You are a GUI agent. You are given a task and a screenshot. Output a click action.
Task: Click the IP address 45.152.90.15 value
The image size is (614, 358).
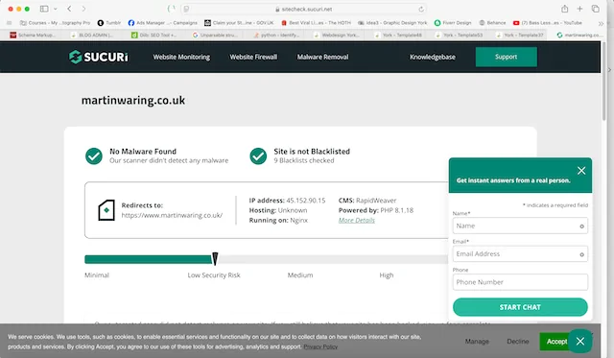pos(305,201)
